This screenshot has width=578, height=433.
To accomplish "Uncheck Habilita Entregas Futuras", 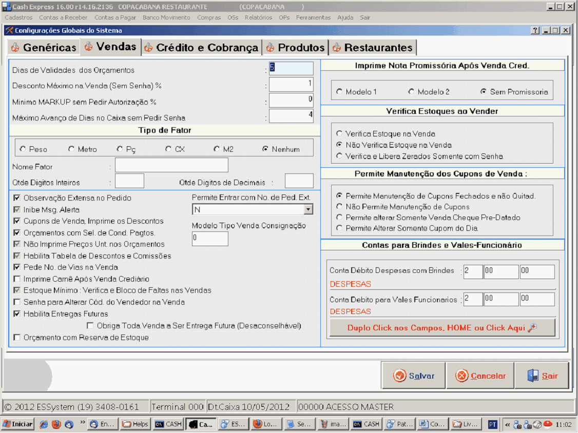I will click(17, 314).
